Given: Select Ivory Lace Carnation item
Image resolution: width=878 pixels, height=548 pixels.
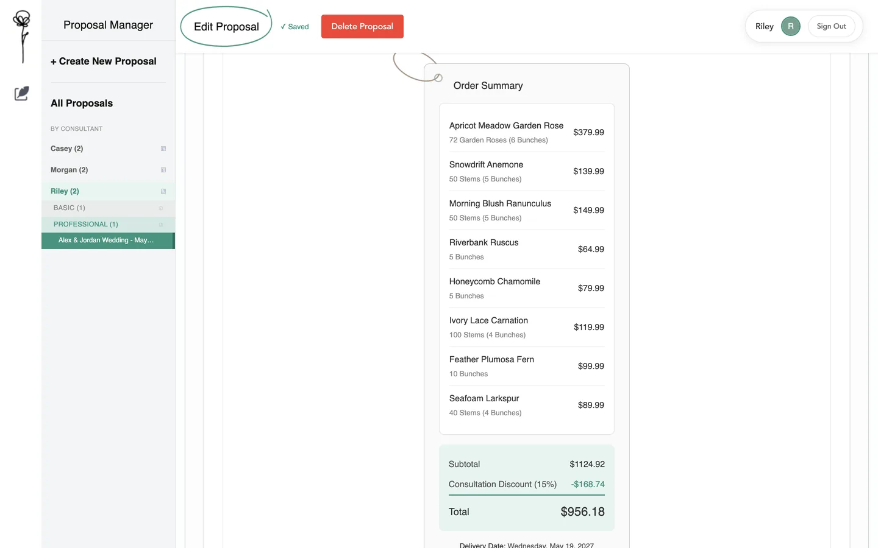Looking at the screenshot, I should pyautogui.click(x=527, y=327).
